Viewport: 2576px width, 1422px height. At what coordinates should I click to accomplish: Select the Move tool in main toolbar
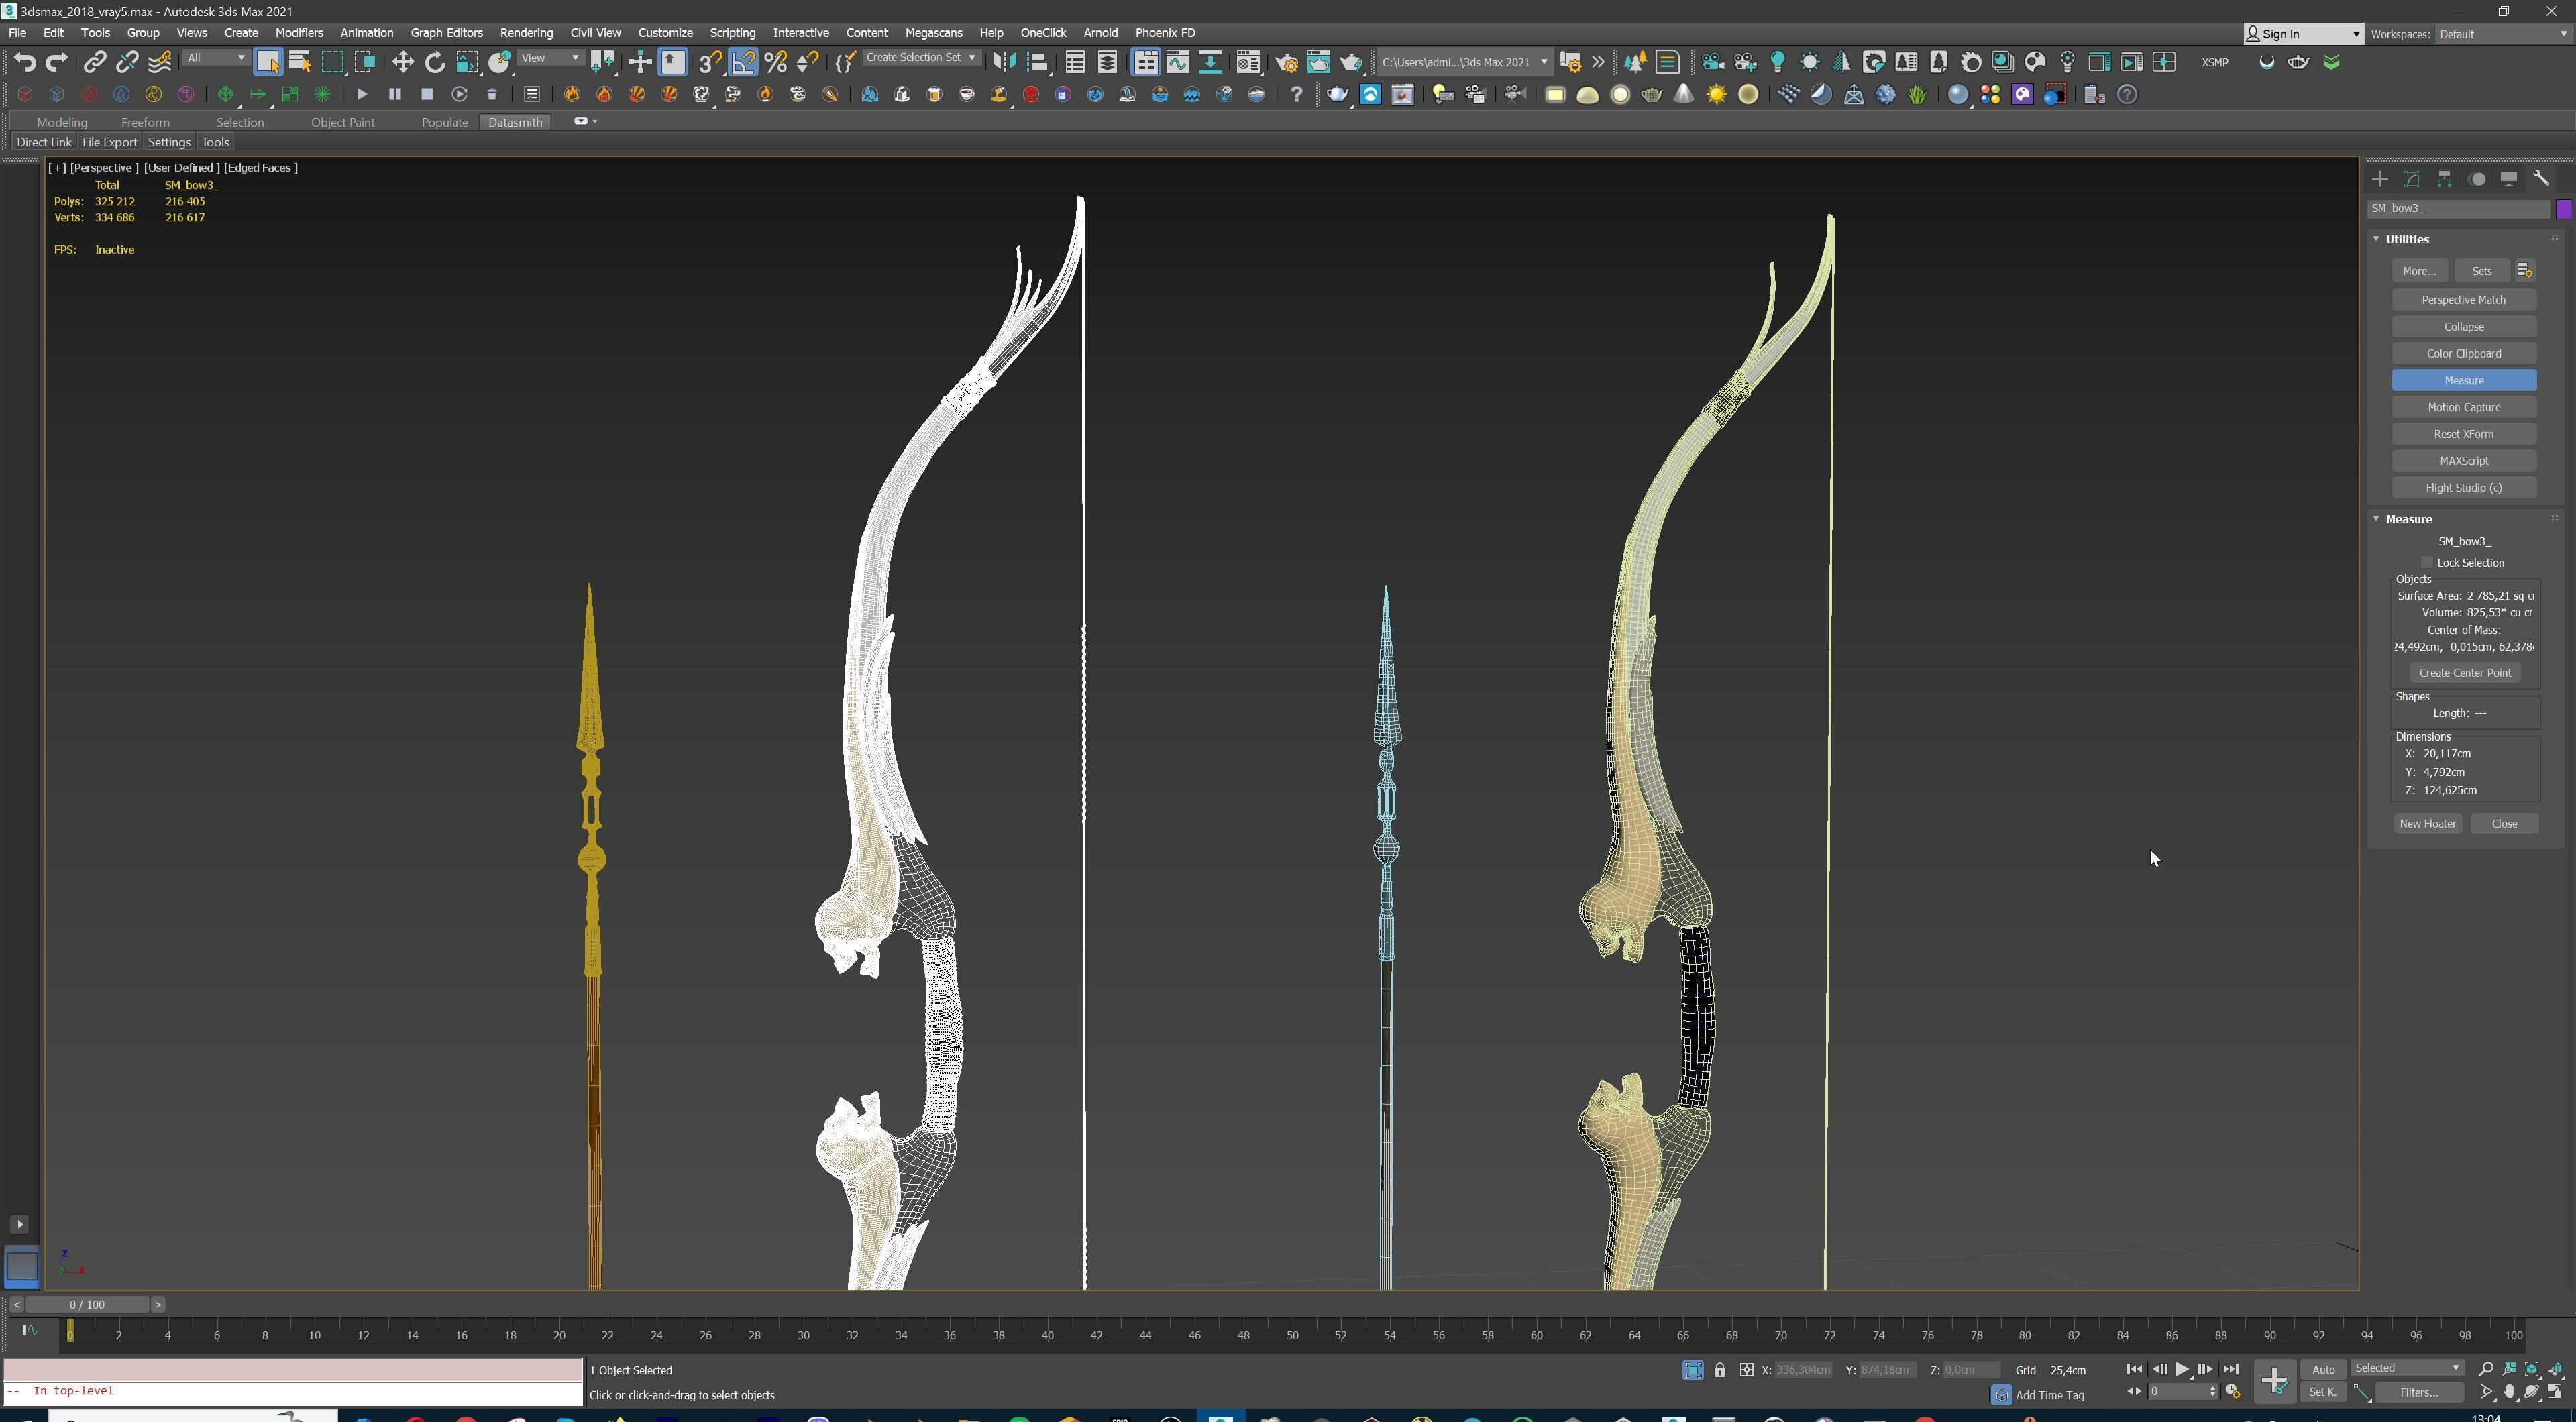pos(402,62)
